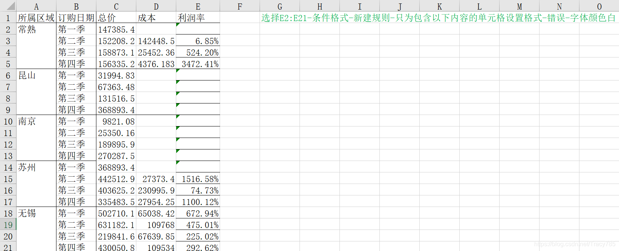
Task: Click cell with value 67363.48
Action: 116,87
